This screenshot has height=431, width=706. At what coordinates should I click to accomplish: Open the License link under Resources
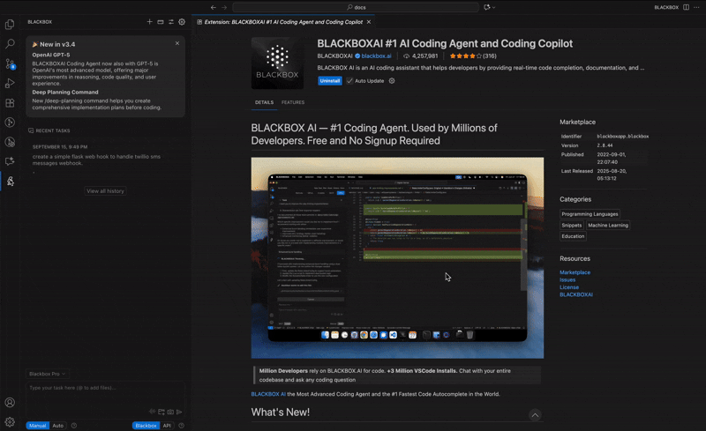pos(569,287)
